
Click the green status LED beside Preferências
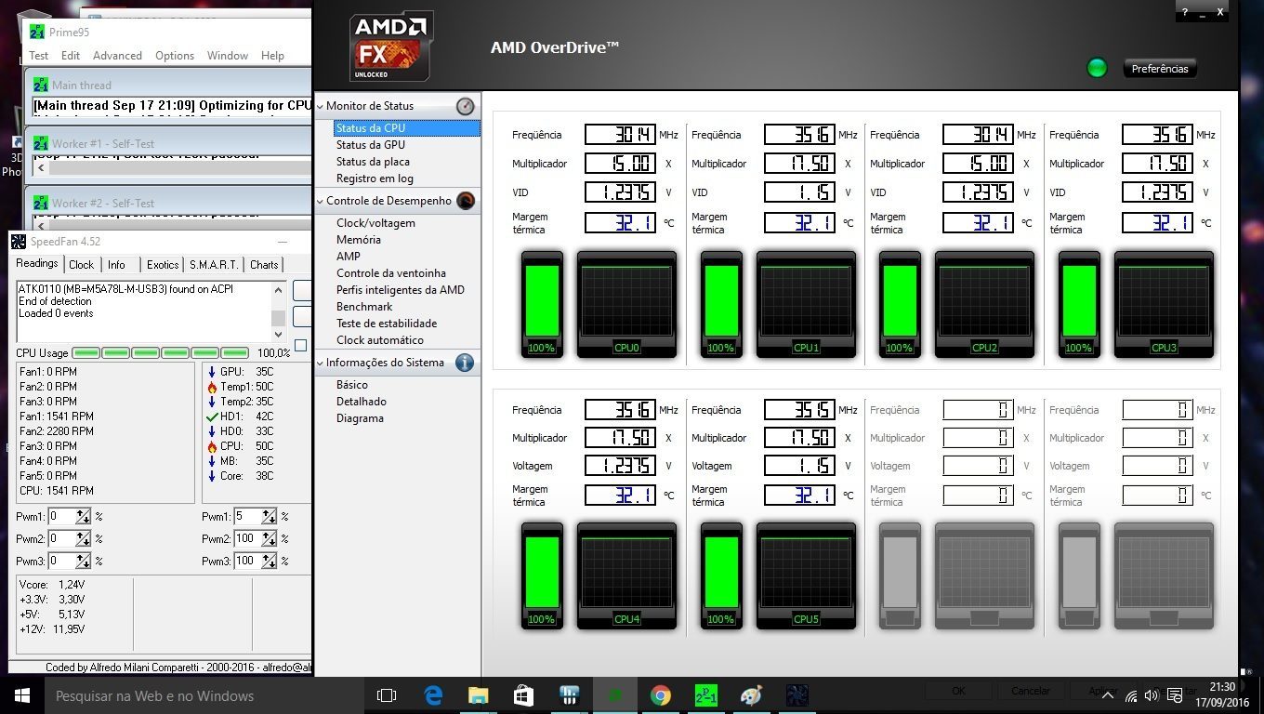(1098, 68)
